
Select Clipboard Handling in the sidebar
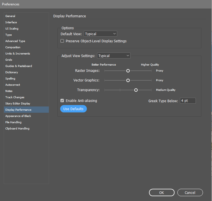[17, 129]
